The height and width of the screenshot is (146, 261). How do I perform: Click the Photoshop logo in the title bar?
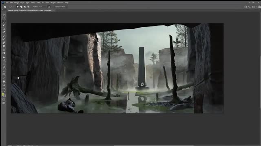tap(3, 3)
